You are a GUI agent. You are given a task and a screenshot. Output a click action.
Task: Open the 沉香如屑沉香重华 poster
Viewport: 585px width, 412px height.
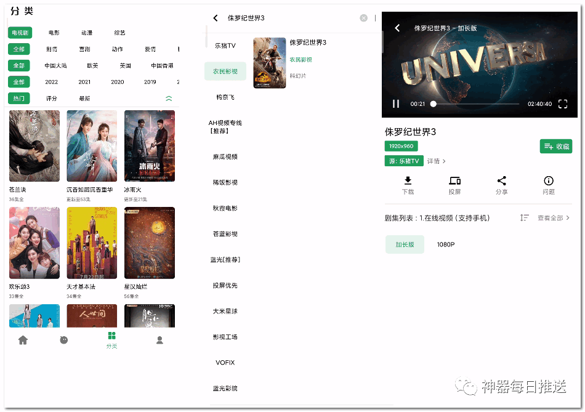tap(92, 146)
